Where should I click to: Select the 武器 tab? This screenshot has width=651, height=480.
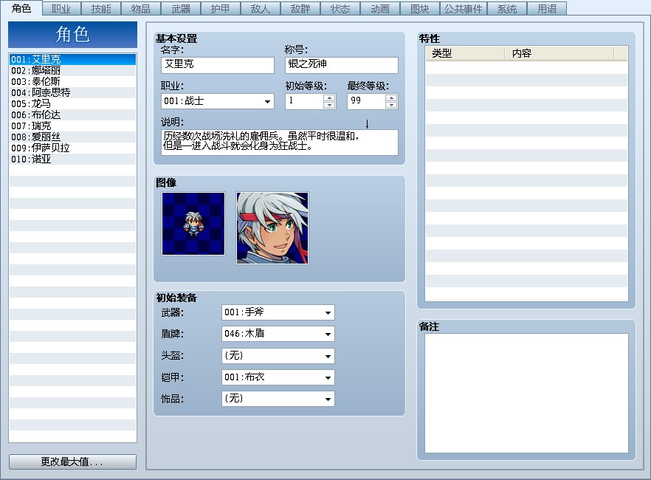(x=181, y=9)
